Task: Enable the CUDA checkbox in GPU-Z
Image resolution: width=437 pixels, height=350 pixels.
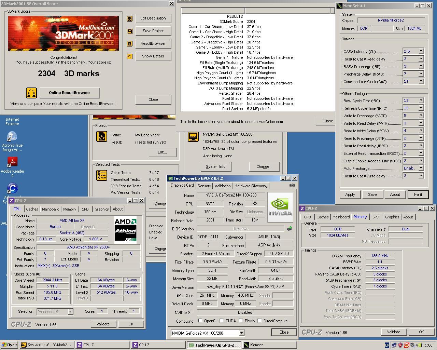Action: 222,321
